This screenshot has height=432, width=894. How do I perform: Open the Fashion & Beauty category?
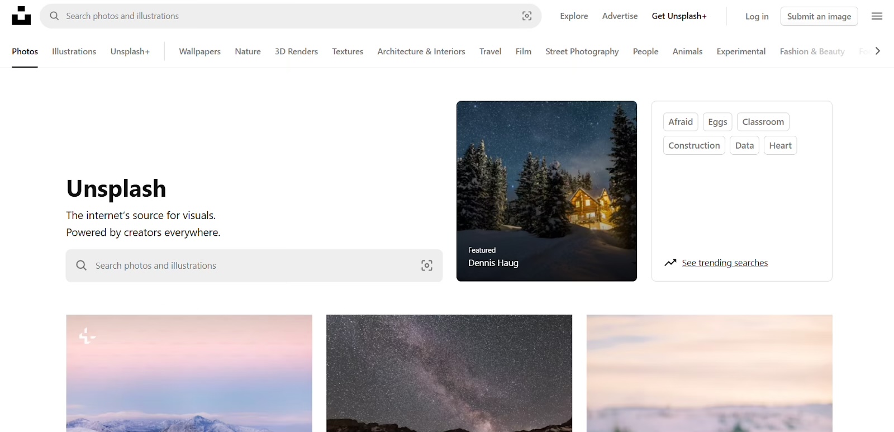[812, 51]
